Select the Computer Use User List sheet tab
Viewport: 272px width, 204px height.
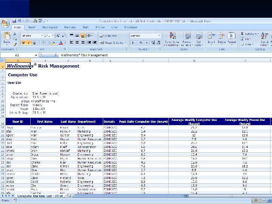pos(40,196)
